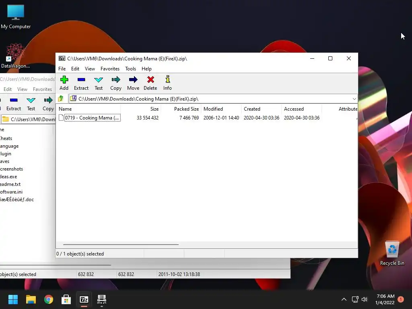Sort by the Created column header

coord(262,109)
